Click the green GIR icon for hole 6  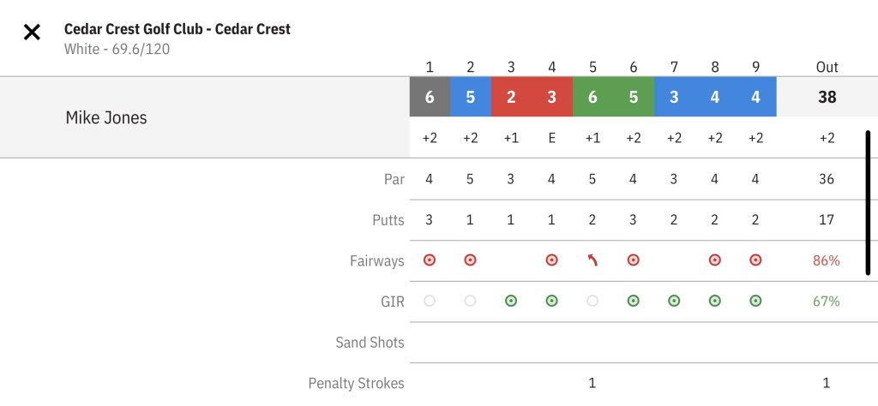(x=634, y=302)
